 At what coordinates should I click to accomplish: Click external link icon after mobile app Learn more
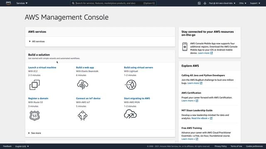coord(212,53)
